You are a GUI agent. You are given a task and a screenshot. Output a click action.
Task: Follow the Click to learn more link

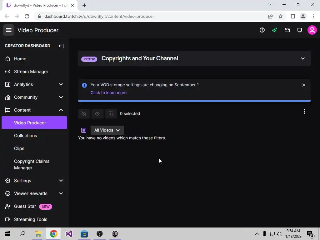(108, 92)
